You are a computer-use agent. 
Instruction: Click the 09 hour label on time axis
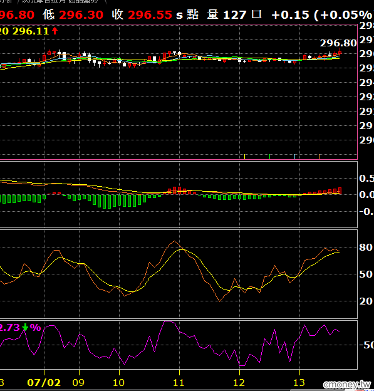78,382
